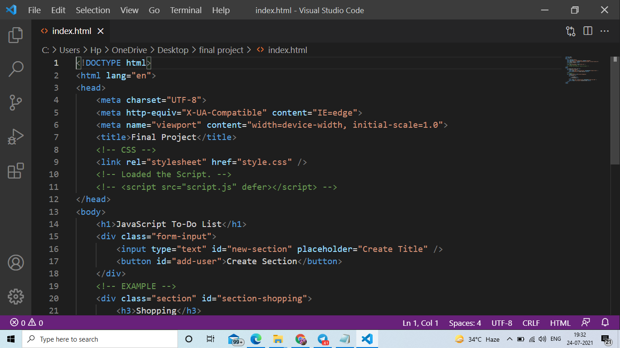Click line number 14 in gutter

(54, 224)
